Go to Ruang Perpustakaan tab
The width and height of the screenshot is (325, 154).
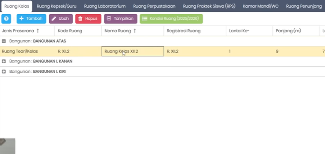pos(154,6)
